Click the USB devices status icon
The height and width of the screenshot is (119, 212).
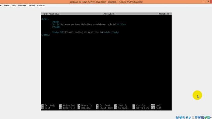click(x=190, y=117)
